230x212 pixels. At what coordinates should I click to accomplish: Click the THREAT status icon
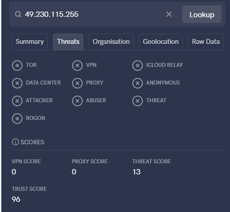(138, 101)
